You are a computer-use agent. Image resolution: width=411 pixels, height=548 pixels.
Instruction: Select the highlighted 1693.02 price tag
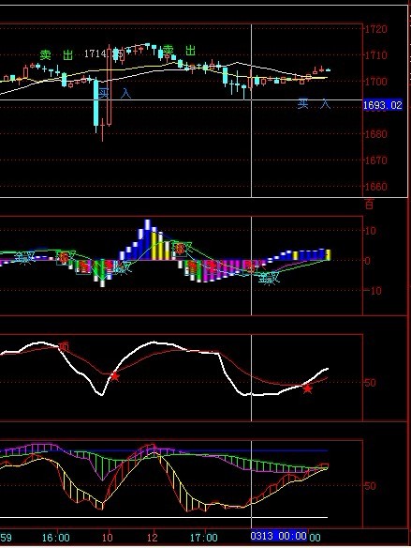383,105
